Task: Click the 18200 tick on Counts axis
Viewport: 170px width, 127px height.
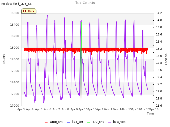Action: [x=15, y=36]
